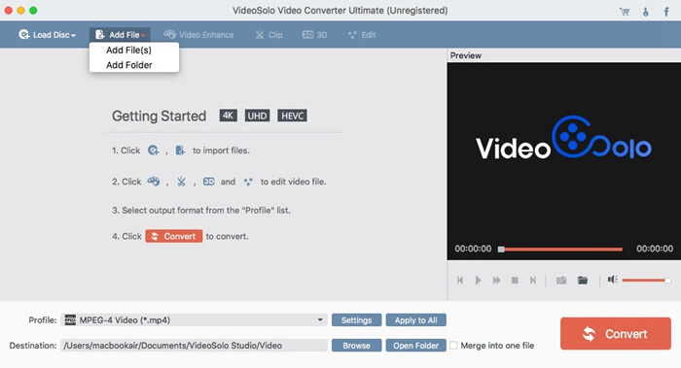Image resolution: width=681 pixels, height=368 pixels.
Task: Click the register key icon
Action: [646, 12]
